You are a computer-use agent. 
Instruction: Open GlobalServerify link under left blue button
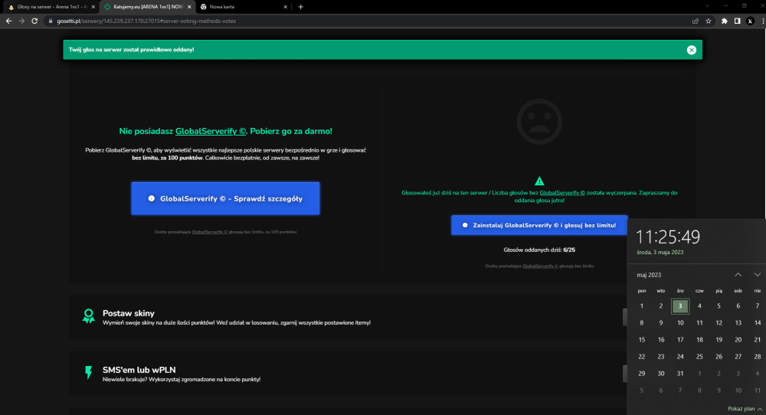click(210, 232)
